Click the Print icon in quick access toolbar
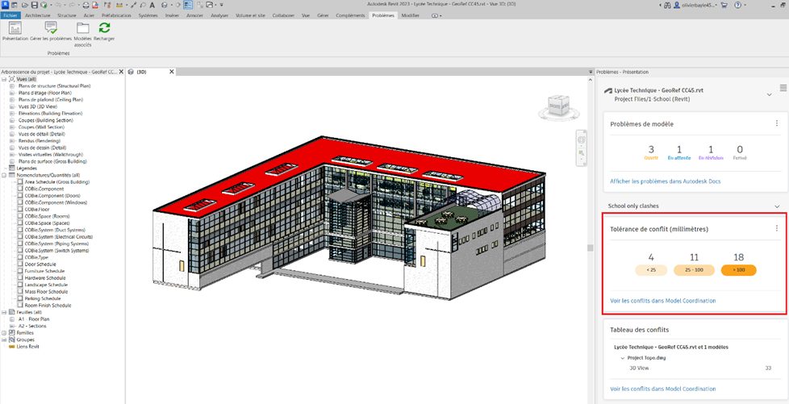 point(86,5)
